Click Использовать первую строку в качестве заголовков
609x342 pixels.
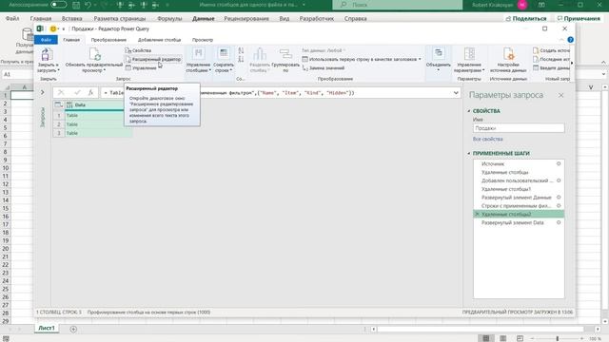pyautogui.click(x=362, y=59)
